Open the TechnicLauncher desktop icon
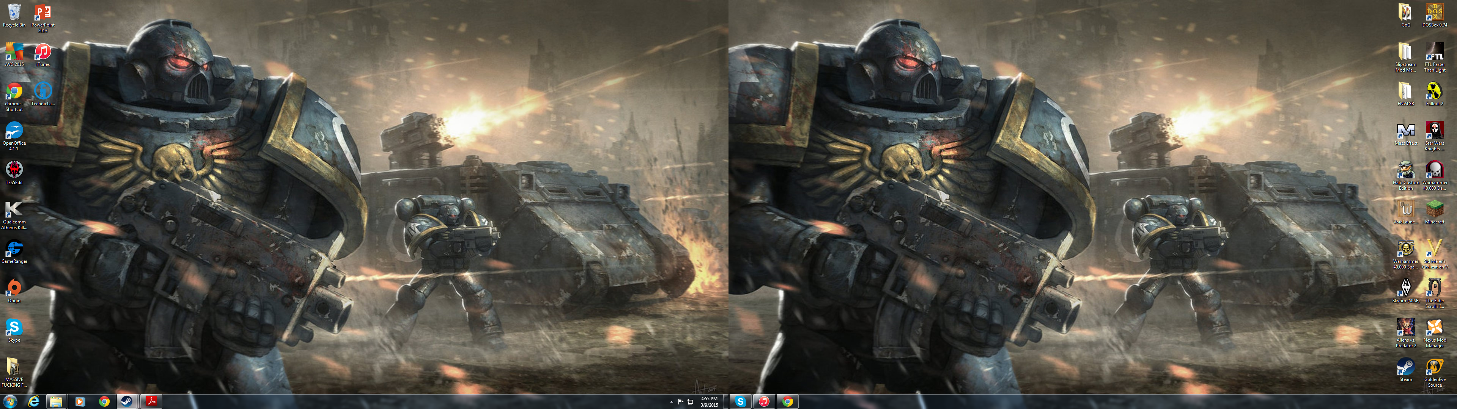 43,94
